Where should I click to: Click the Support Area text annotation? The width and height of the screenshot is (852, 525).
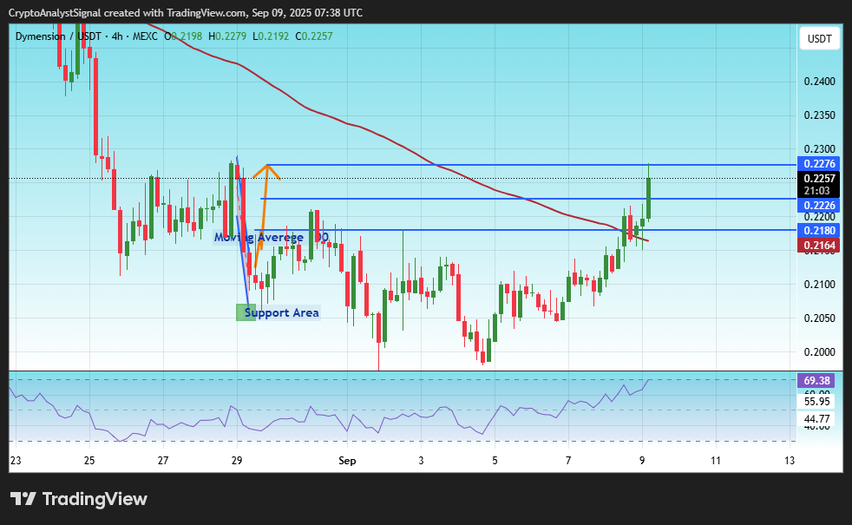pos(281,312)
